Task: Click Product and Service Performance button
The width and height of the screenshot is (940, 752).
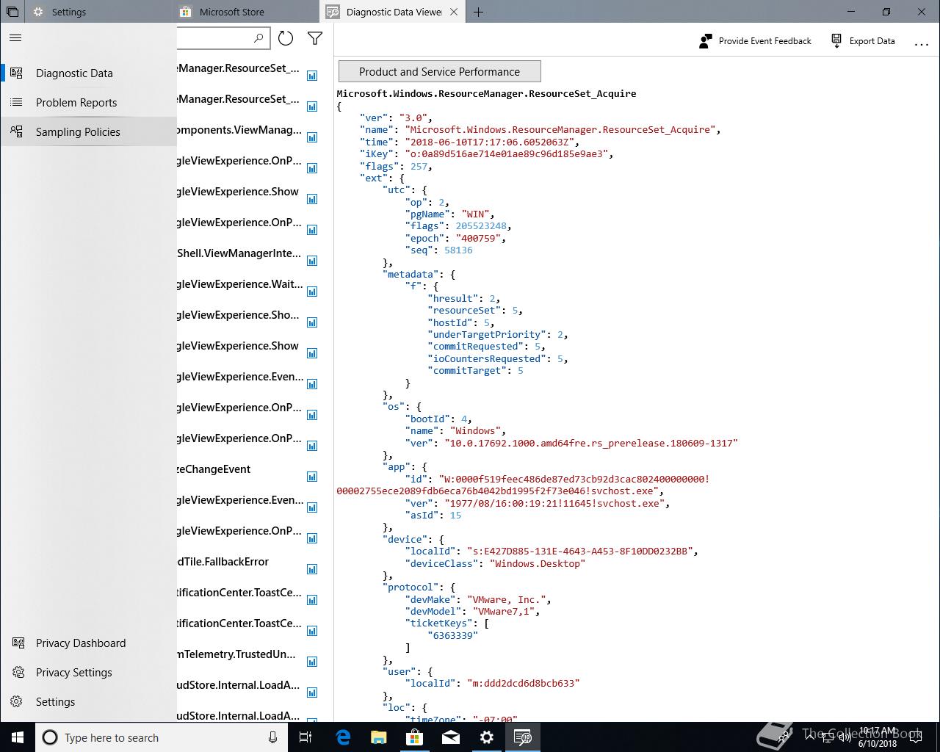Action: (439, 71)
